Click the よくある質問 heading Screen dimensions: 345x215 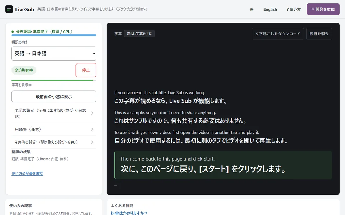(122, 206)
